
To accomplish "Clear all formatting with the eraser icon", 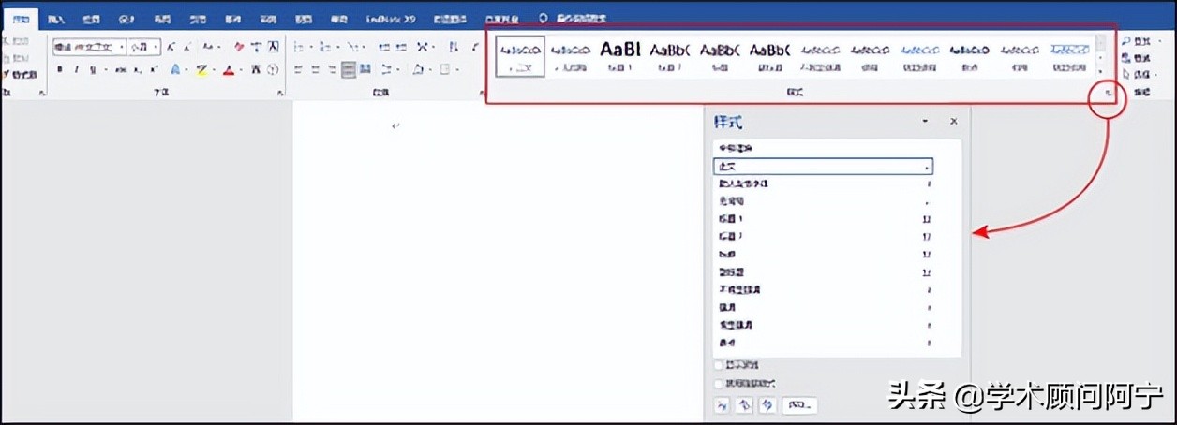I will click(x=239, y=46).
